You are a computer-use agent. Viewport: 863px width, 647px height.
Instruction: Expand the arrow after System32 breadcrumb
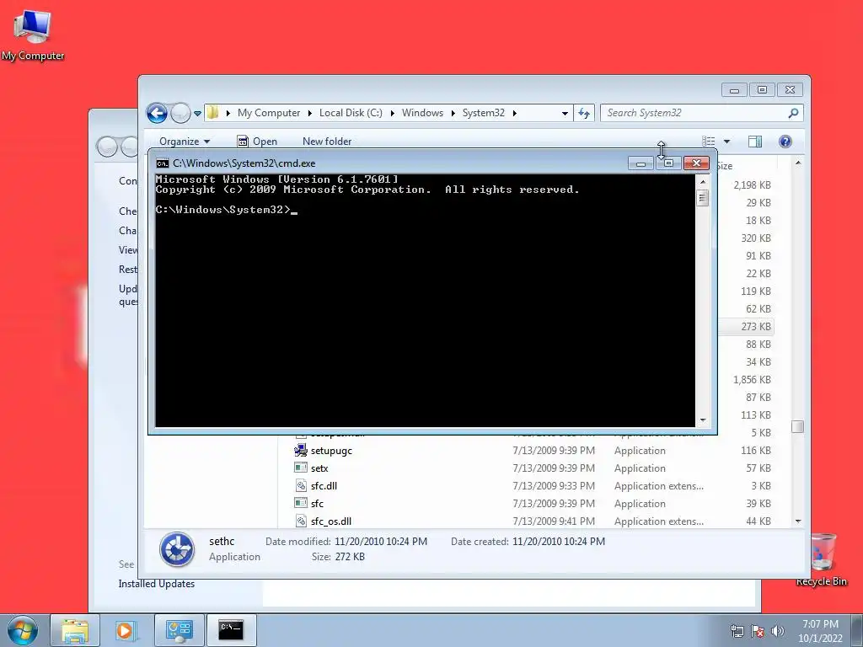[x=515, y=113]
